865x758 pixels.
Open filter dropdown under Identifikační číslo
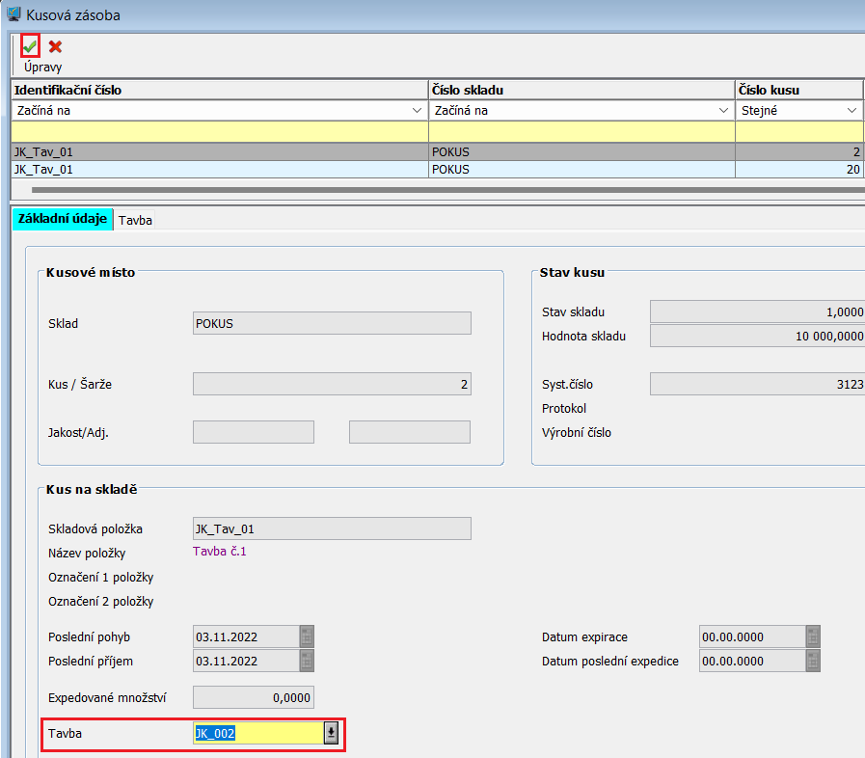(415, 111)
